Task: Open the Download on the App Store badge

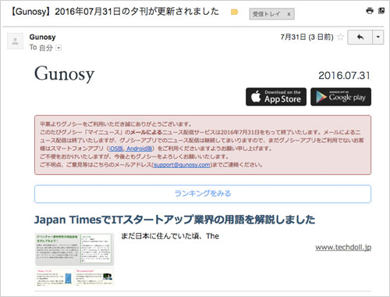Action: [276, 97]
